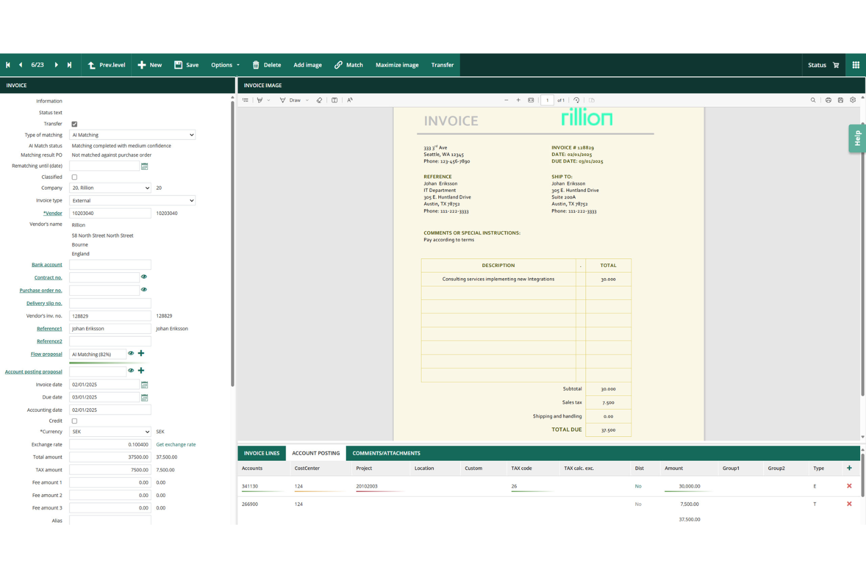The height and width of the screenshot is (578, 866).
Task: Click the Get exchange rate link
Action: [176, 444]
